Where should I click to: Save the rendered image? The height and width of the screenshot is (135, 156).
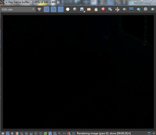tap(82, 9)
